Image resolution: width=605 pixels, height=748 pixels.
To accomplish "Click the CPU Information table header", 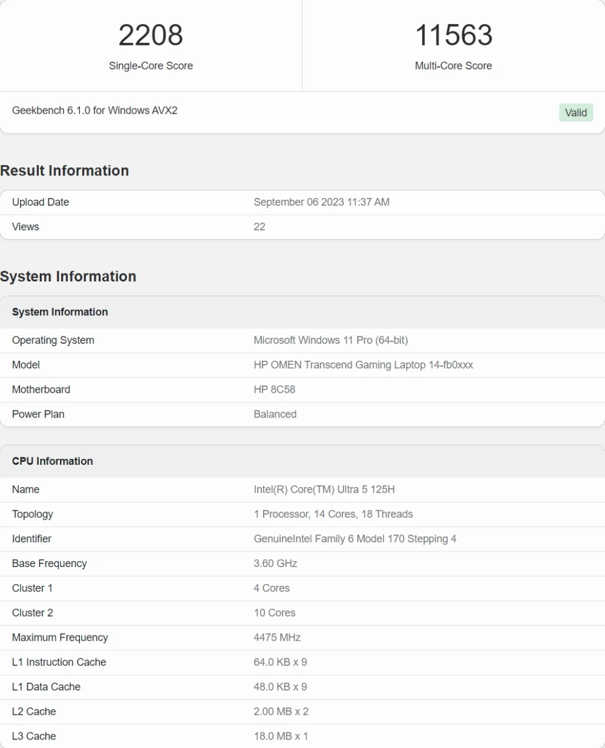I will point(53,461).
